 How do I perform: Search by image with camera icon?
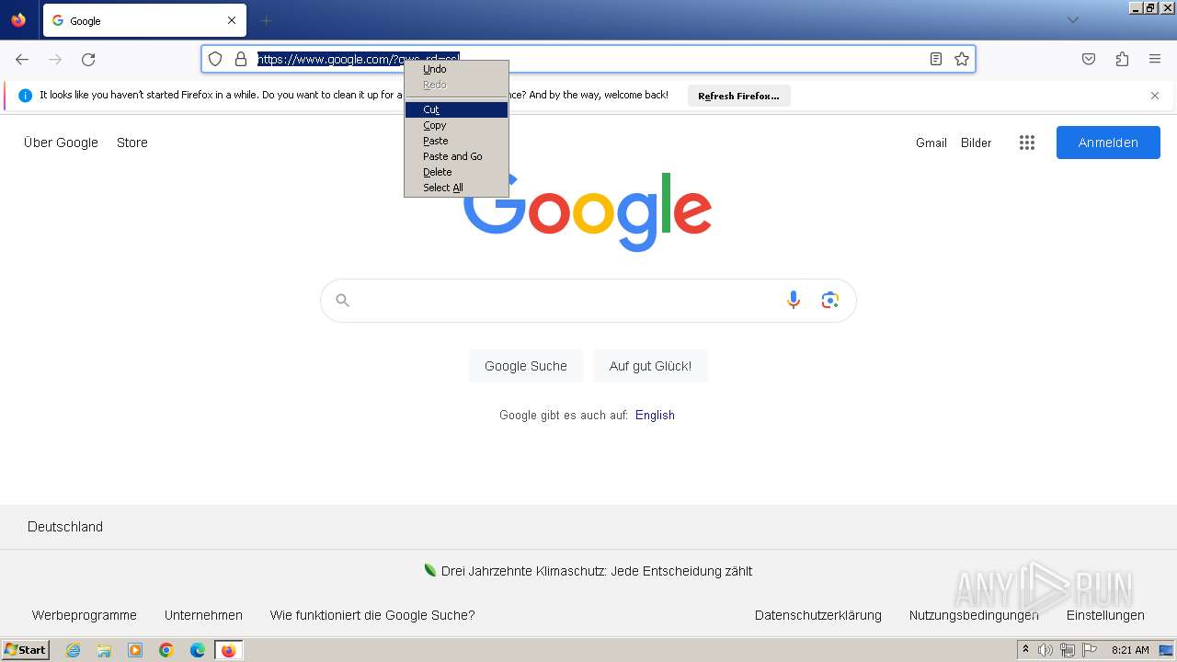click(x=830, y=300)
